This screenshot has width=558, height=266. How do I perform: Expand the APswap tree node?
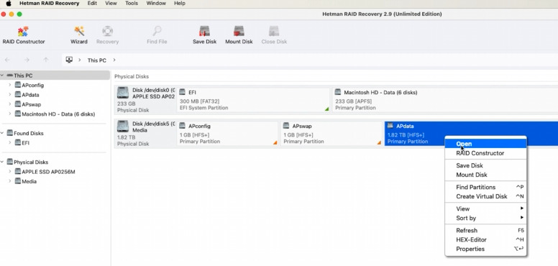(x=10, y=104)
